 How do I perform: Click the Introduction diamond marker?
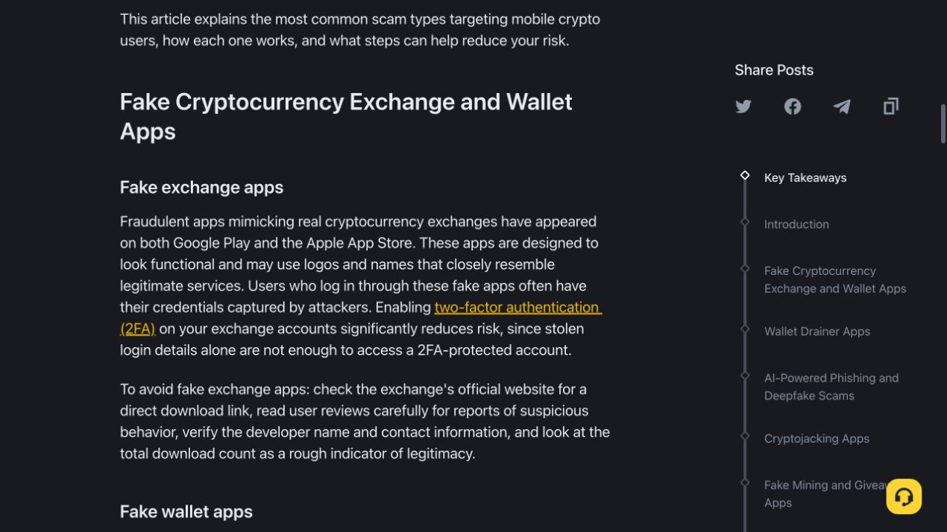point(745,221)
